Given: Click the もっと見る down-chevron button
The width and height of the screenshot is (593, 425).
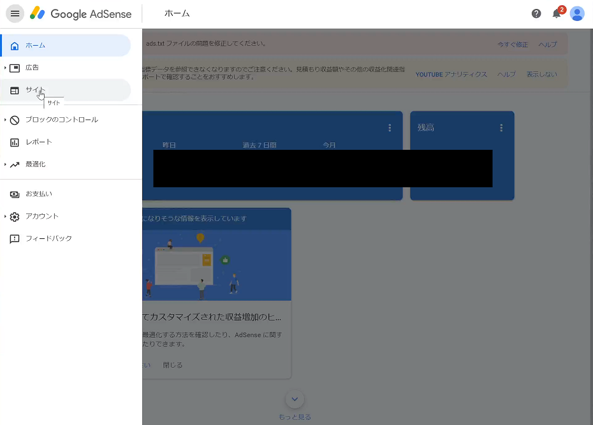Looking at the screenshot, I should [295, 399].
